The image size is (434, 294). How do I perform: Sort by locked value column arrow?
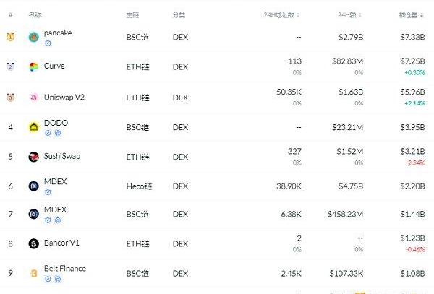[422, 15]
